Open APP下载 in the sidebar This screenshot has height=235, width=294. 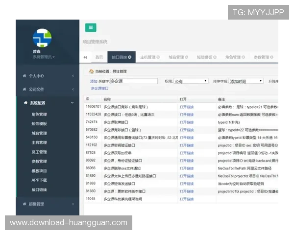tap(39, 180)
